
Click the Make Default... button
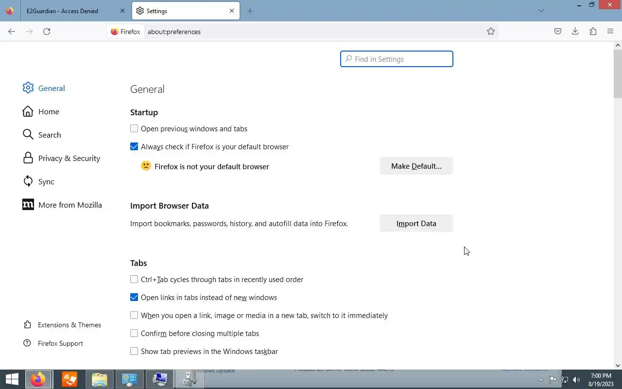click(416, 166)
